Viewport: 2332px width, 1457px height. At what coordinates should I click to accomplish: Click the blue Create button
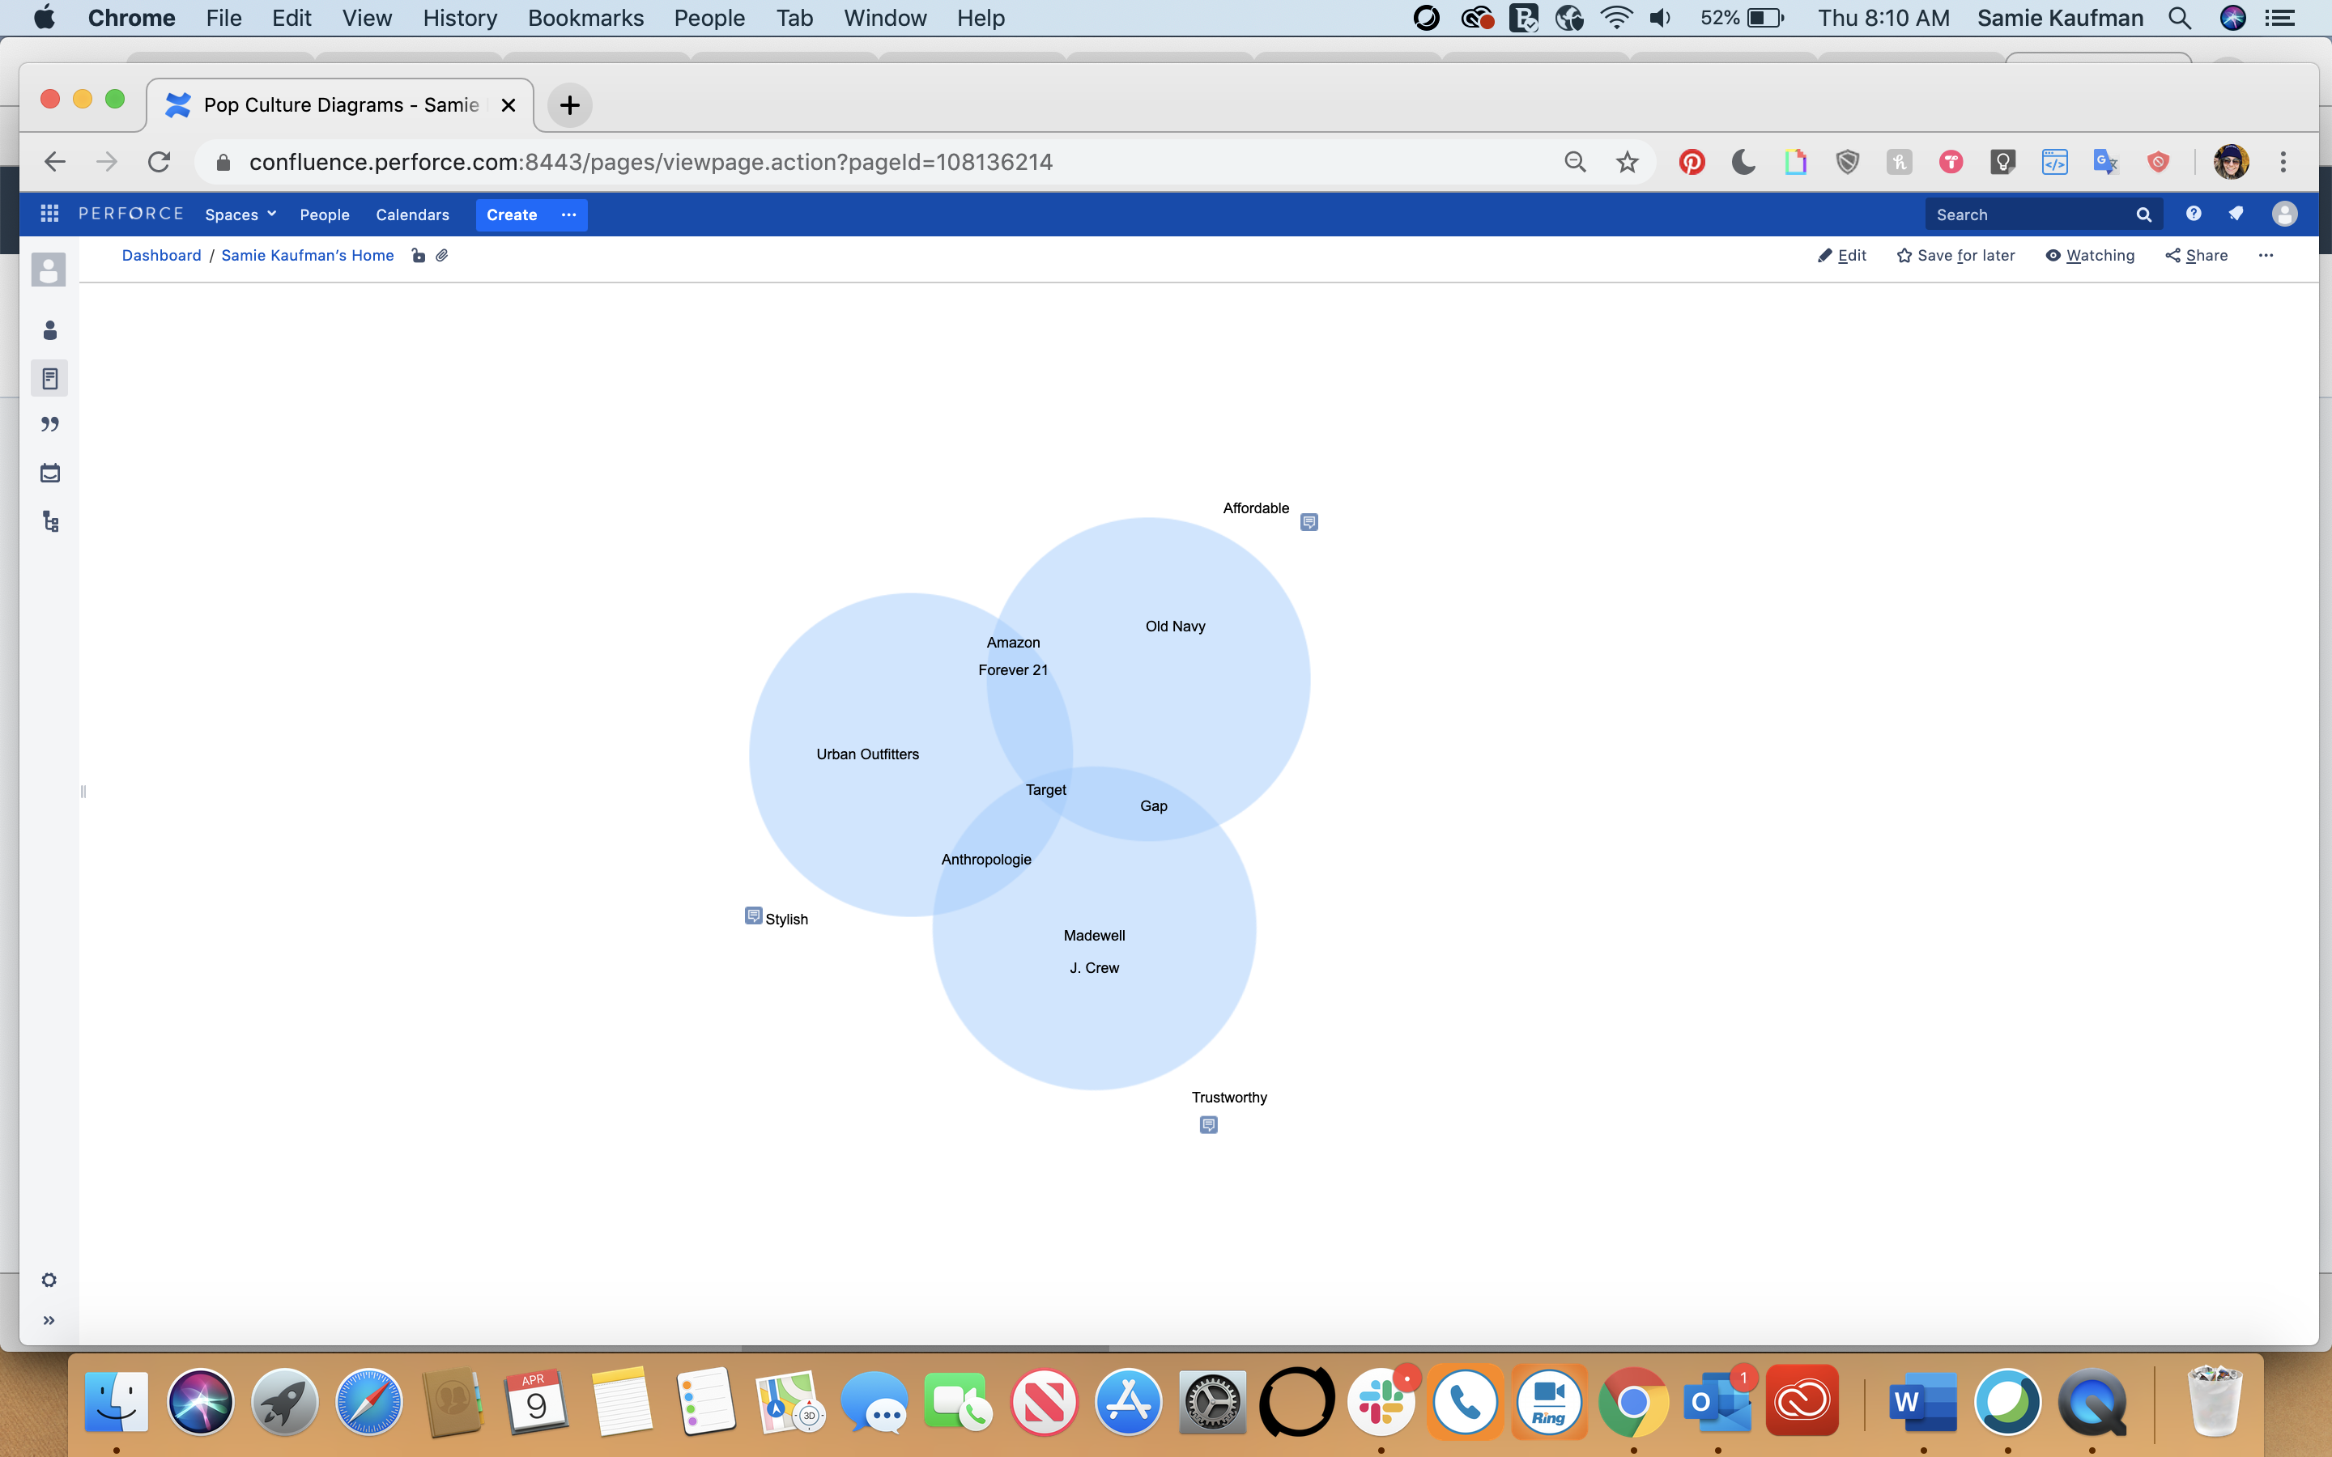coord(512,214)
